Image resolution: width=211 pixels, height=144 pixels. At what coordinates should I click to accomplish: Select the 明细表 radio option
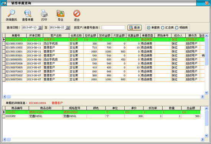point(177,28)
